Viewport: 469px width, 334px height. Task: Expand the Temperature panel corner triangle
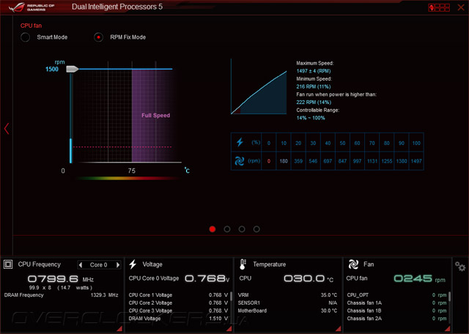(x=339, y=329)
